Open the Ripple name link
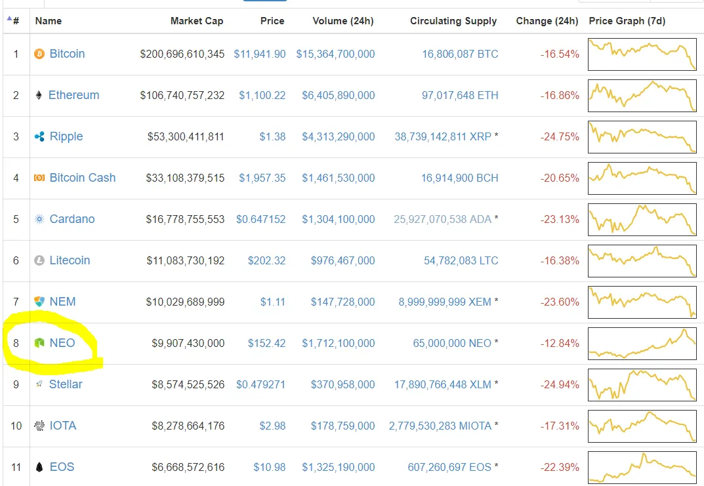 click(66, 136)
